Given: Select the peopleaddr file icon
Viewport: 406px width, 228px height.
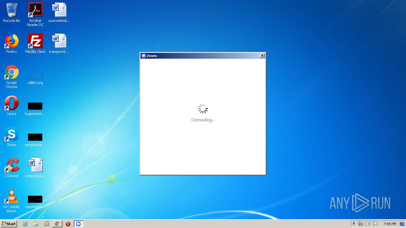Looking at the screenshot, I should click(35, 140).
